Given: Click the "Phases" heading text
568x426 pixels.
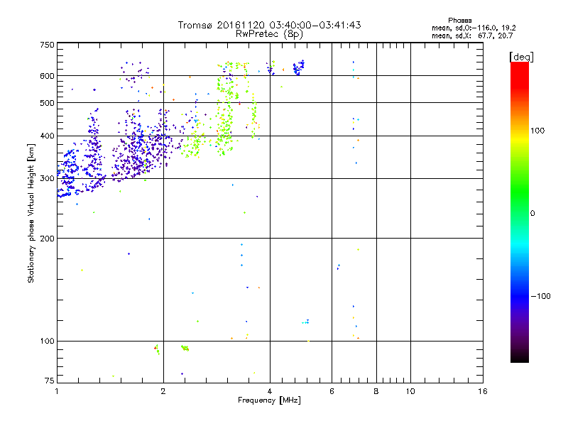Looking at the screenshot, I should point(459,21).
